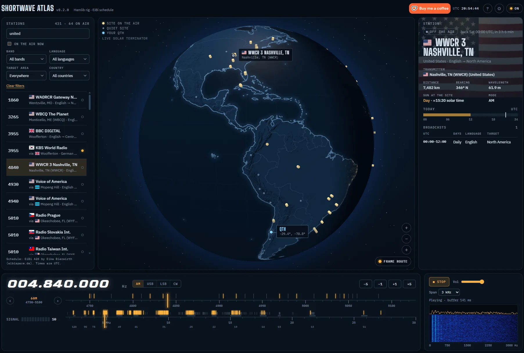
Task: Click the WWCR 3 Nashville marker on globe
Action: point(233,55)
